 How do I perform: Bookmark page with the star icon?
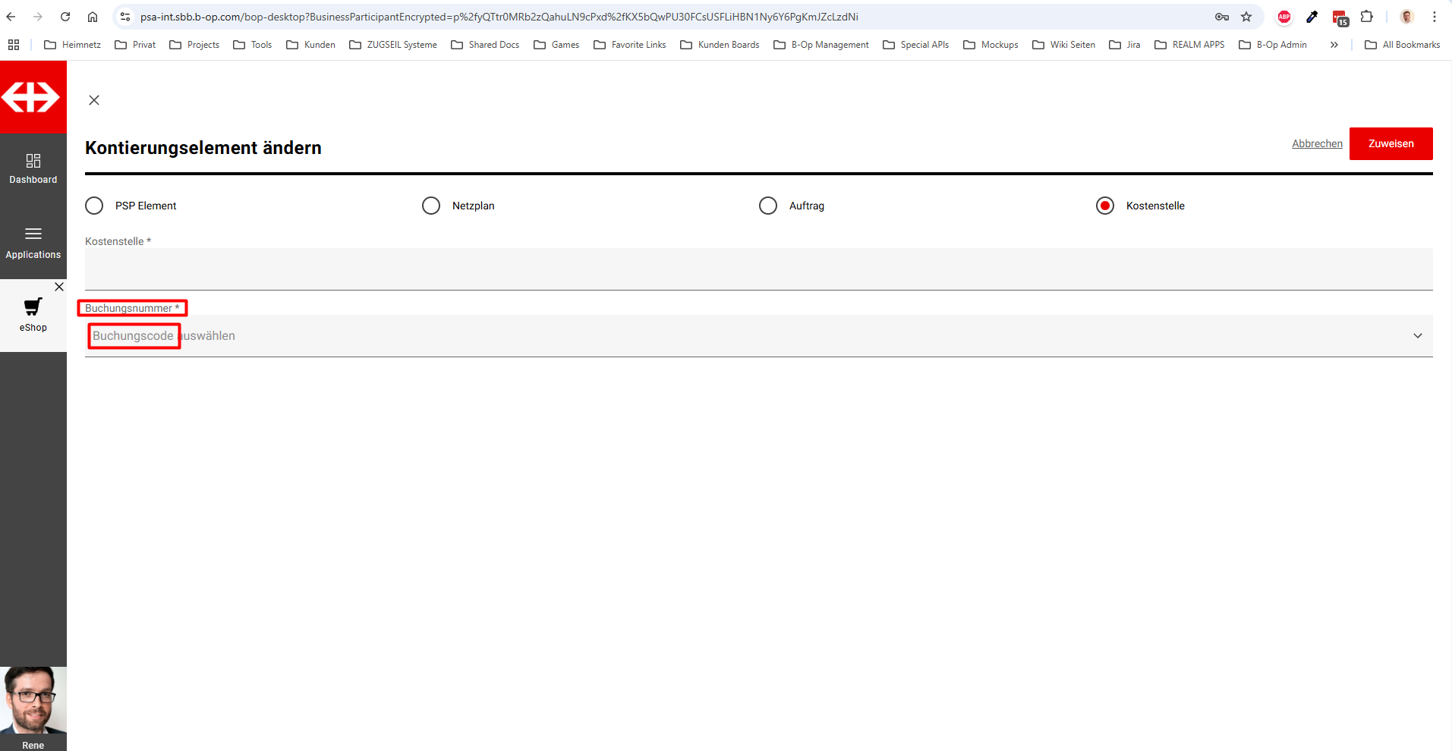click(1246, 17)
